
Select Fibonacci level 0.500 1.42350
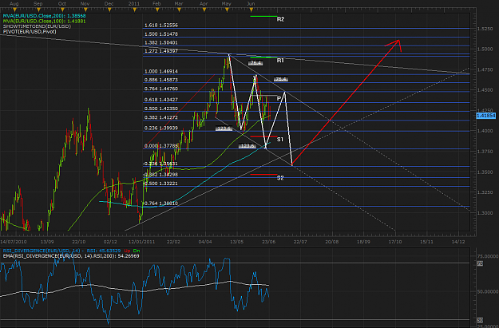(x=161, y=109)
